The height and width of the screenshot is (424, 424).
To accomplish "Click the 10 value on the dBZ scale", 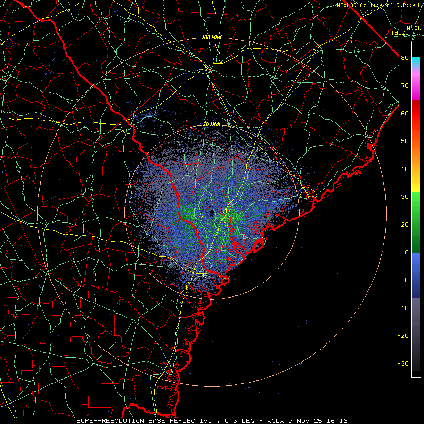I will click(x=405, y=253).
